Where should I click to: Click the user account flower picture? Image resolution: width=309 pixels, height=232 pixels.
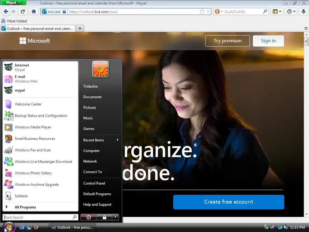click(100, 69)
